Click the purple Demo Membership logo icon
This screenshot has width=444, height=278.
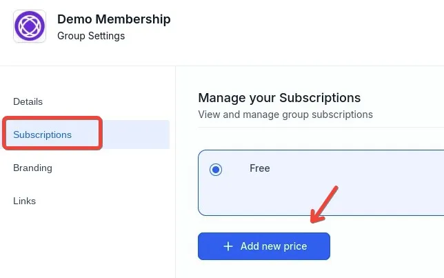click(30, 27)
